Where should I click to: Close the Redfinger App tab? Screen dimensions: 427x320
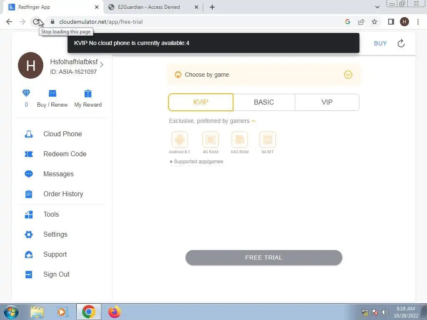point(97,7)
